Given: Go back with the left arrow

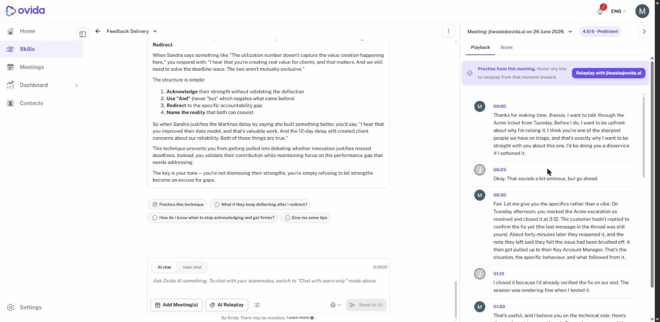Looking at the screenshot, I should pos(98,31).
